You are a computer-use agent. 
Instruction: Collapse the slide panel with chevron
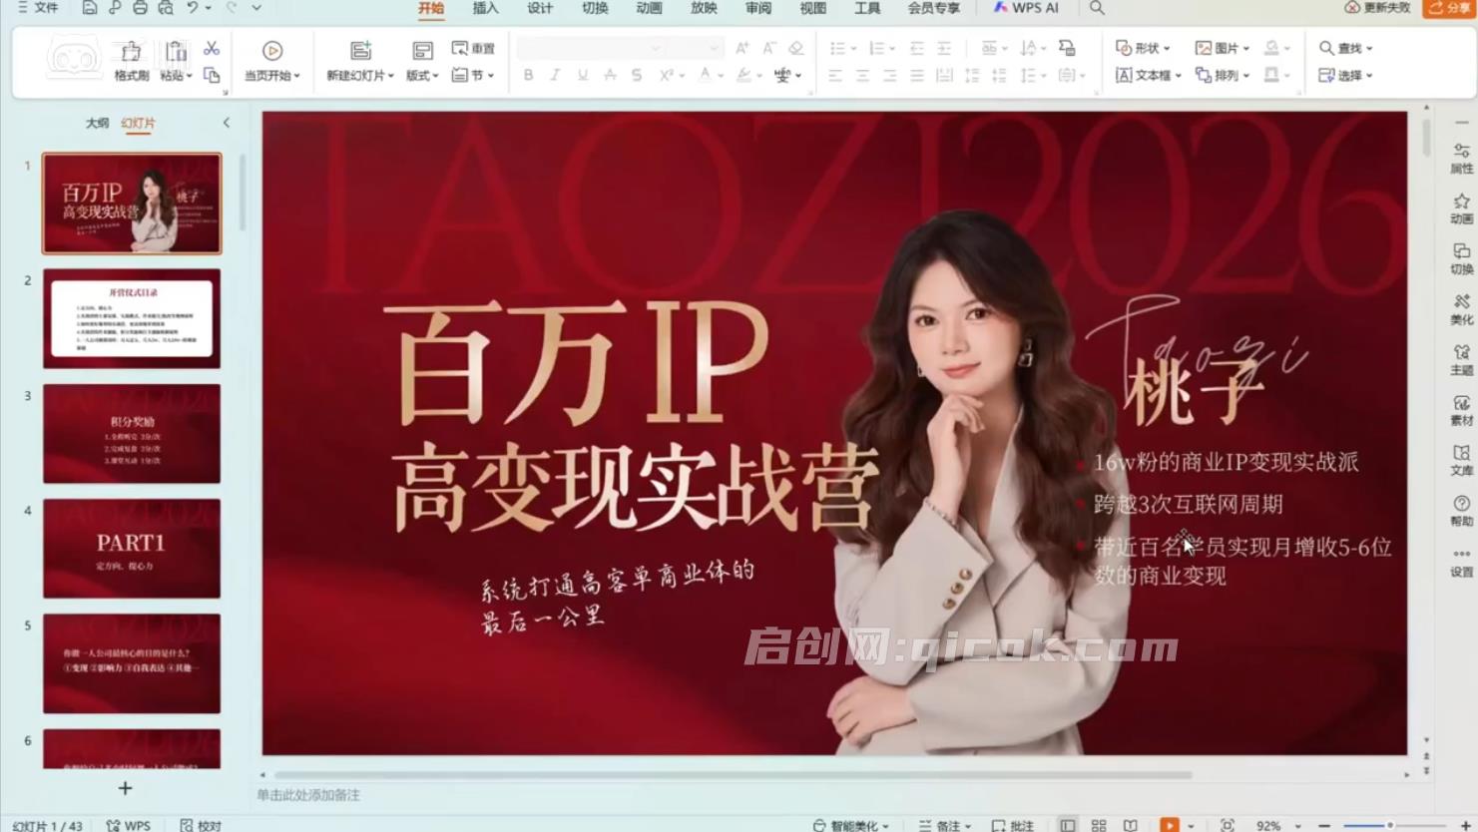click(227, 123)
